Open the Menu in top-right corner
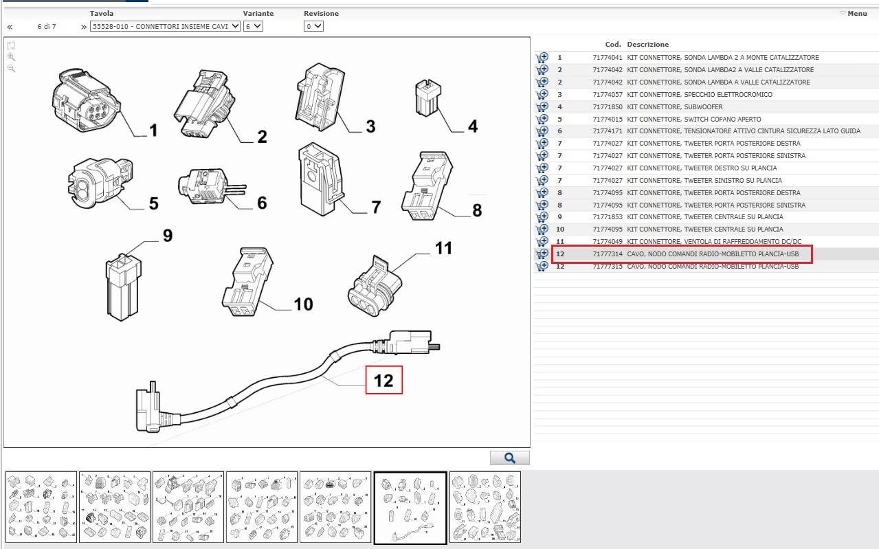The width and height of the screenshot is (879, 549). click(x=855, y=13)
